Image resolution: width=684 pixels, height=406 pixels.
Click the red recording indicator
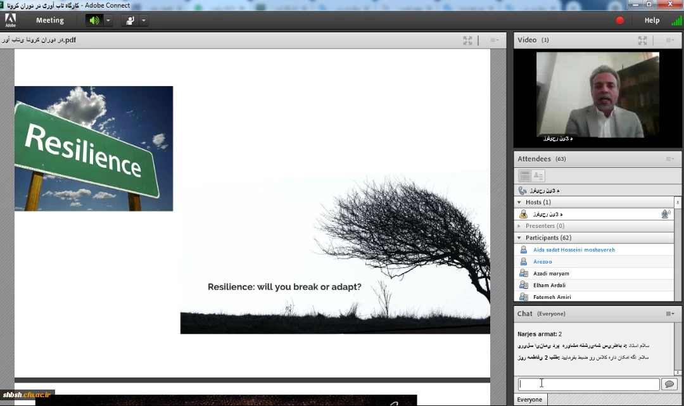(x=620, y=20)
